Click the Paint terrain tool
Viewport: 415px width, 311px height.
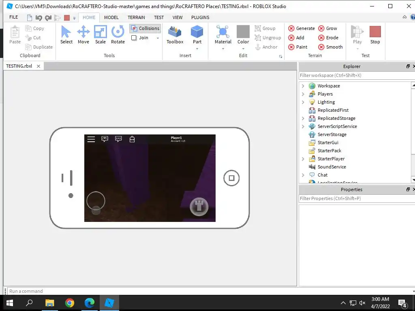pos(298,47)
